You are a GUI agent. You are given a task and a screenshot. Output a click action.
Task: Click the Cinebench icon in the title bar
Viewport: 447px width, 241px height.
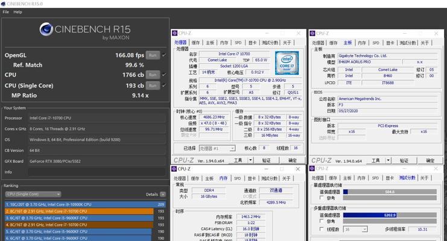click(x=3, y=4)
